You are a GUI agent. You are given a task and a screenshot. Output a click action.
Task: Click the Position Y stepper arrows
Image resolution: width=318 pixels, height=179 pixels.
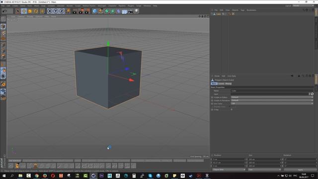[x=245, y=163]
